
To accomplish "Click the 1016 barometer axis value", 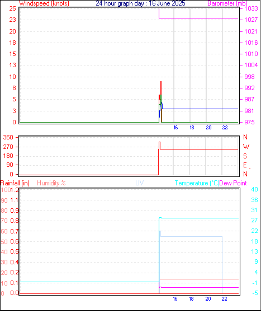I will pos(251,43).
